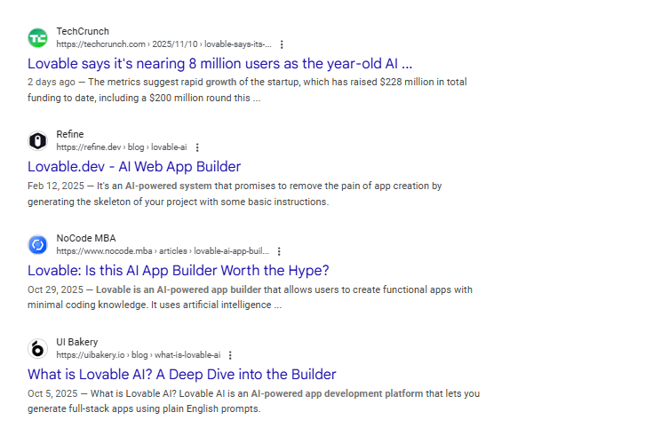Open 'What is Lovable AI? A Deep Dive' link
Viewport: 653px width, 428px height.
[181, 375]
